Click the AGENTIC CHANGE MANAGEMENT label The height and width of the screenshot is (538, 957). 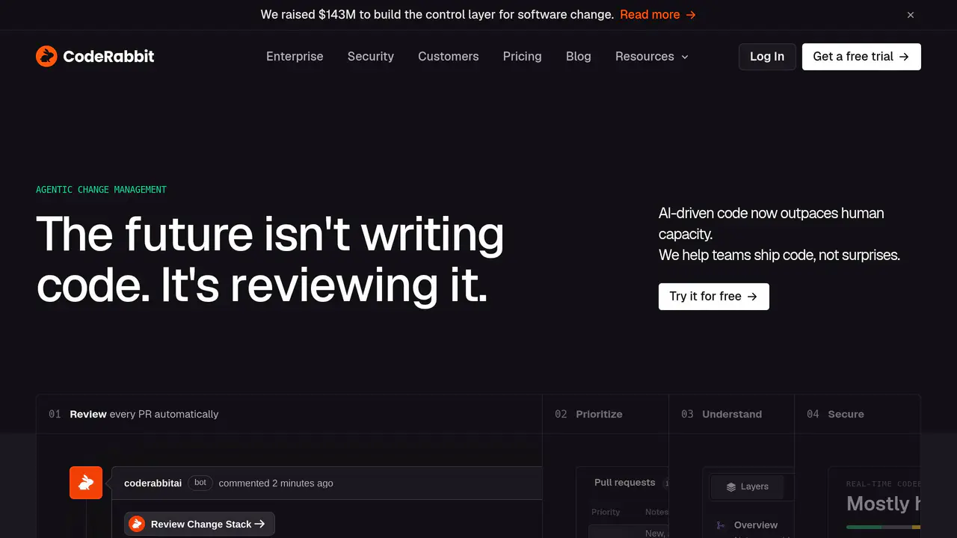101,190
